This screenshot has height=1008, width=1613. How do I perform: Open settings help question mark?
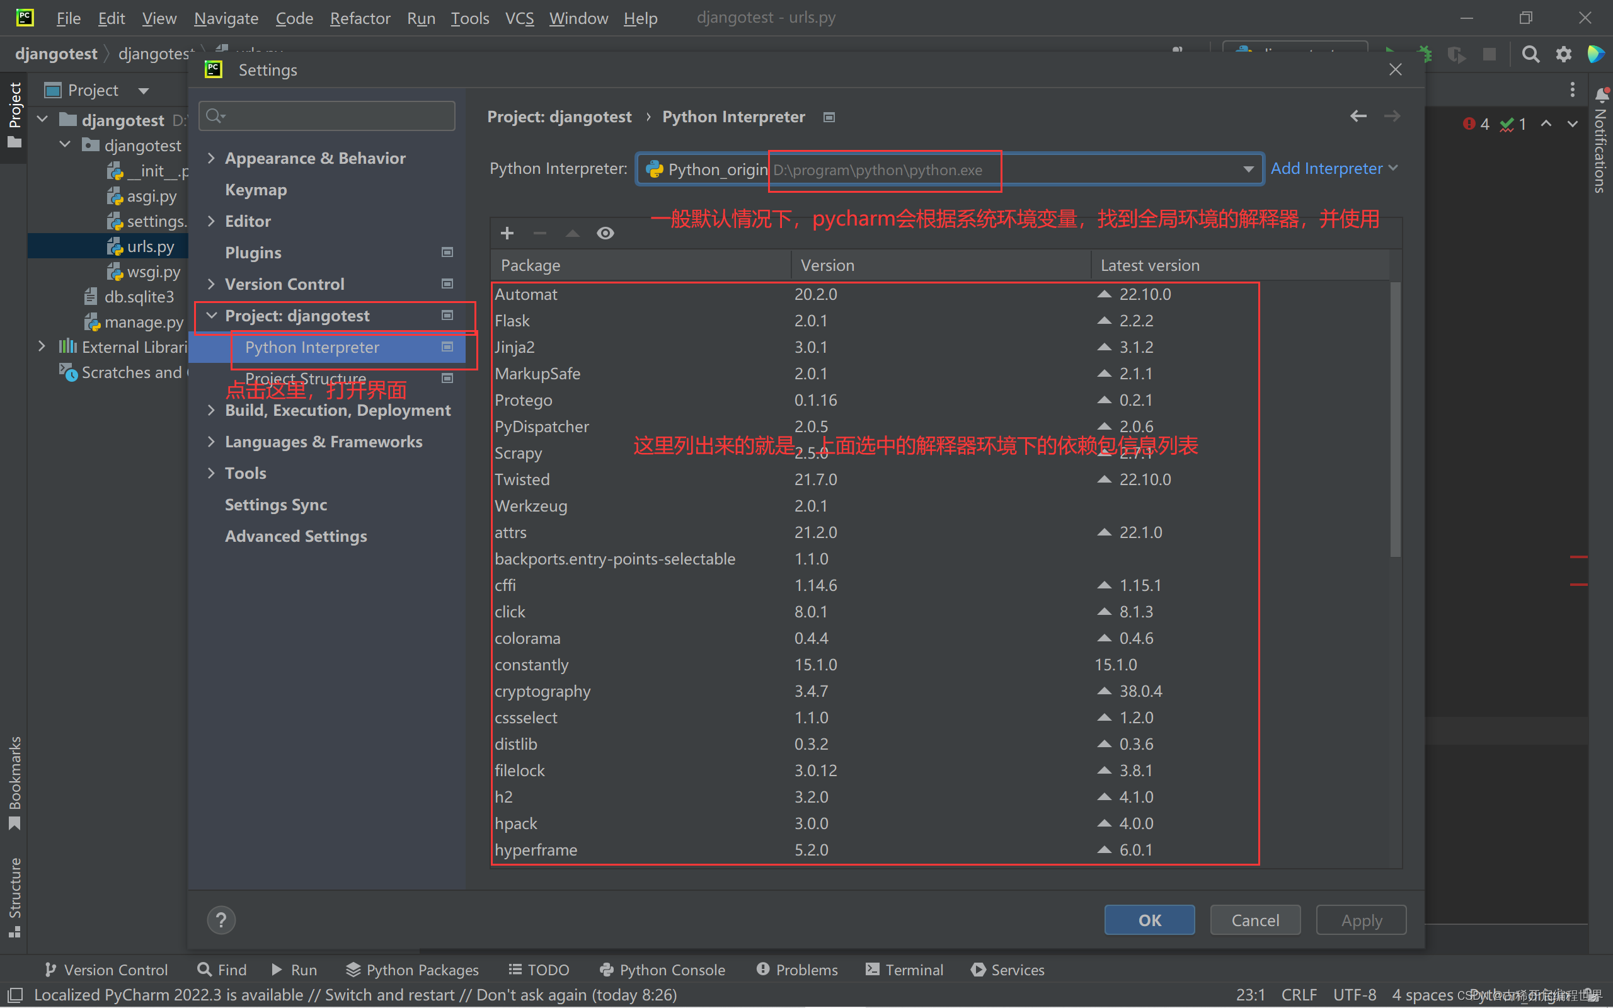pos(221,920)
